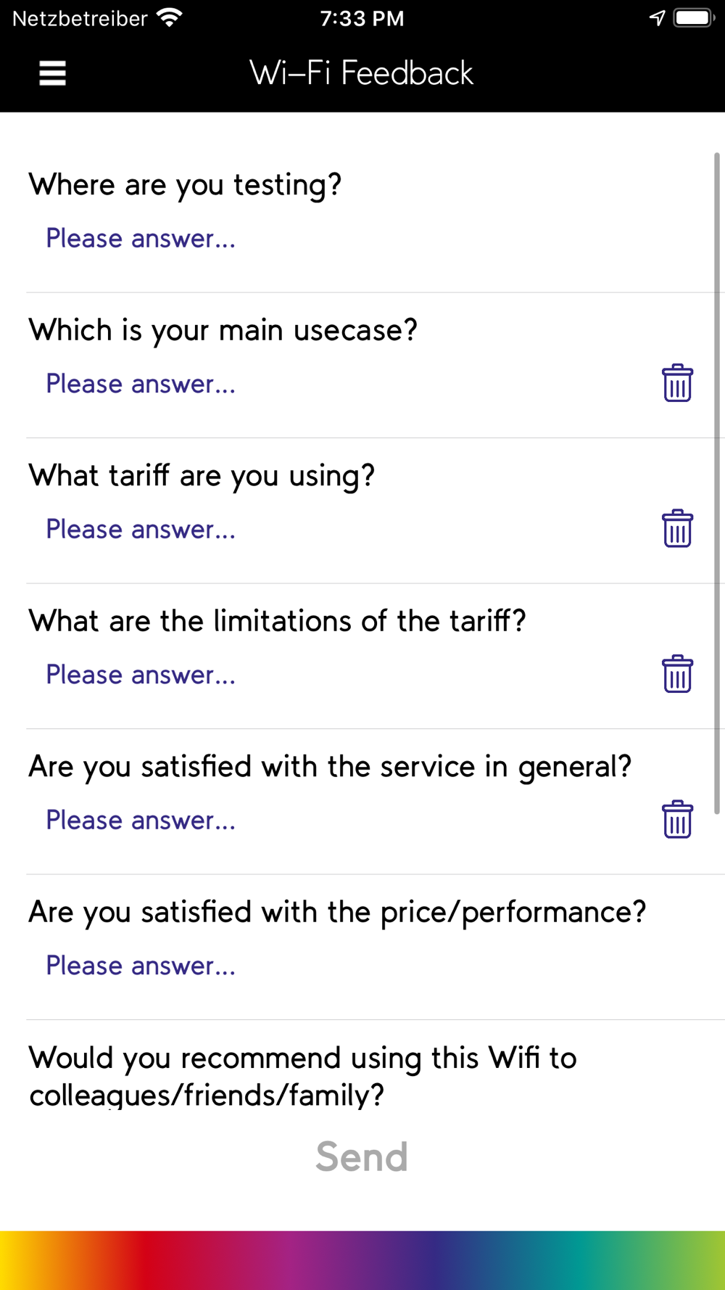The image size is (725, 1290).
Task: Tap the Wi-Fi status icon
Action: point(170,18)
